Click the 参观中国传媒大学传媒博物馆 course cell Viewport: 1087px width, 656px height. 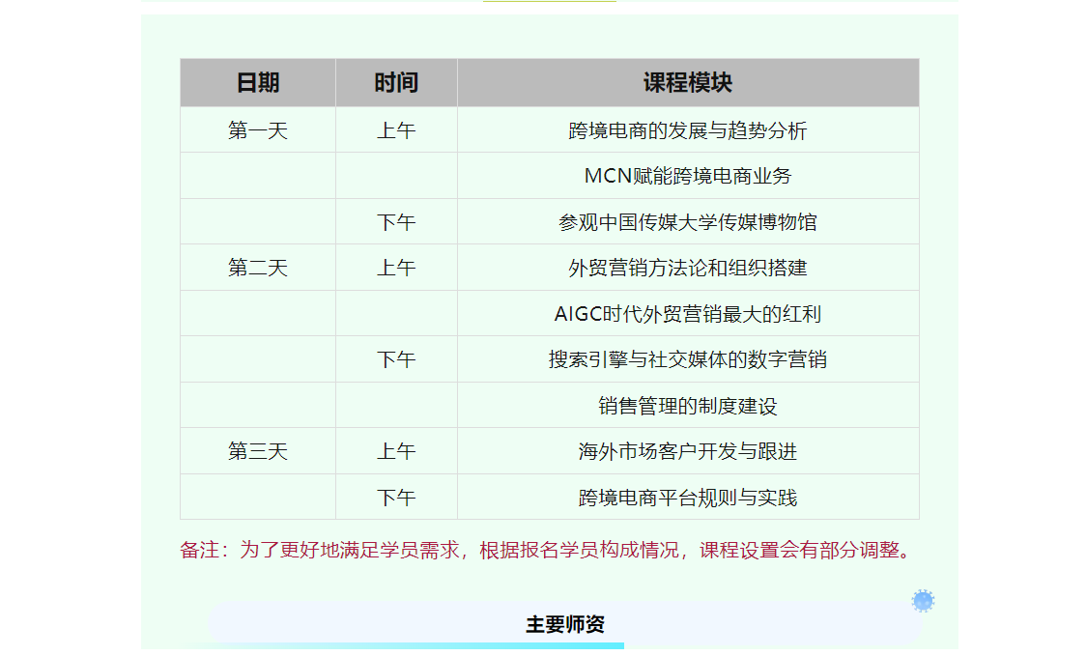(688, 222)
